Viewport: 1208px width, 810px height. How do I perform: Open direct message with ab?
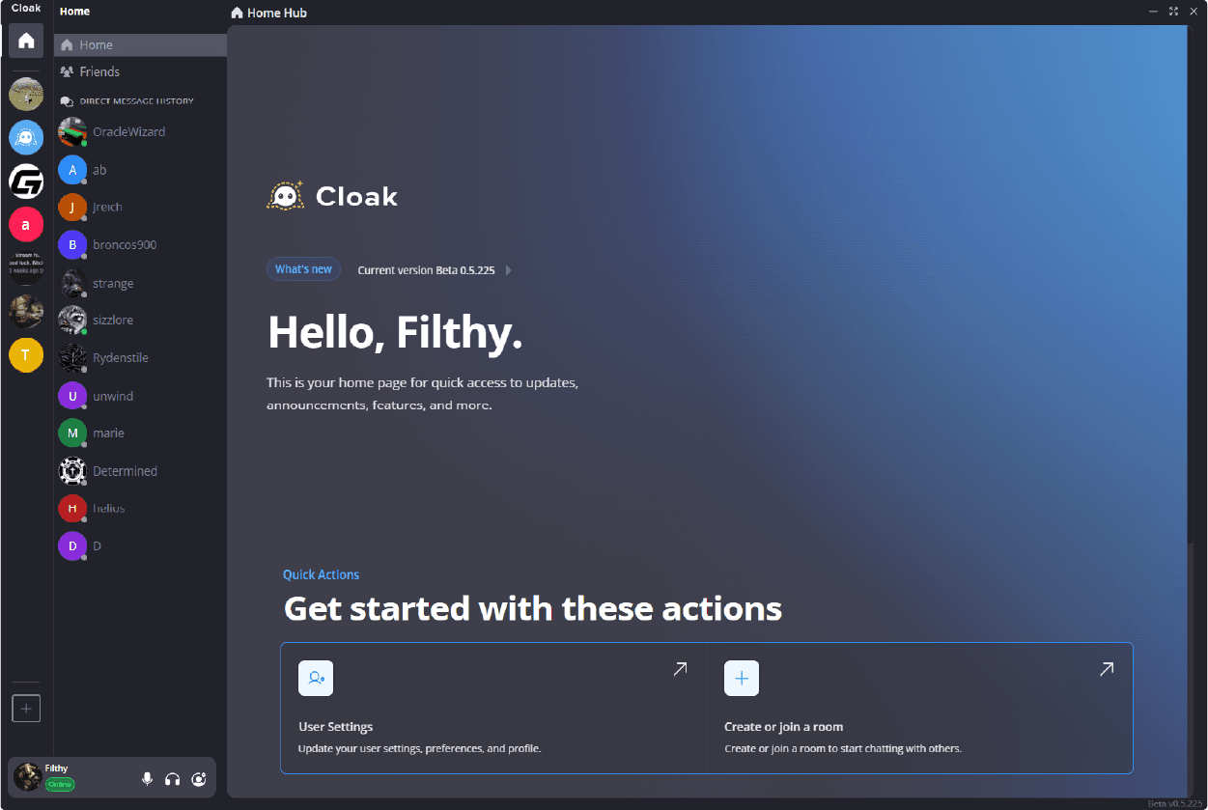tap(140, 170)
